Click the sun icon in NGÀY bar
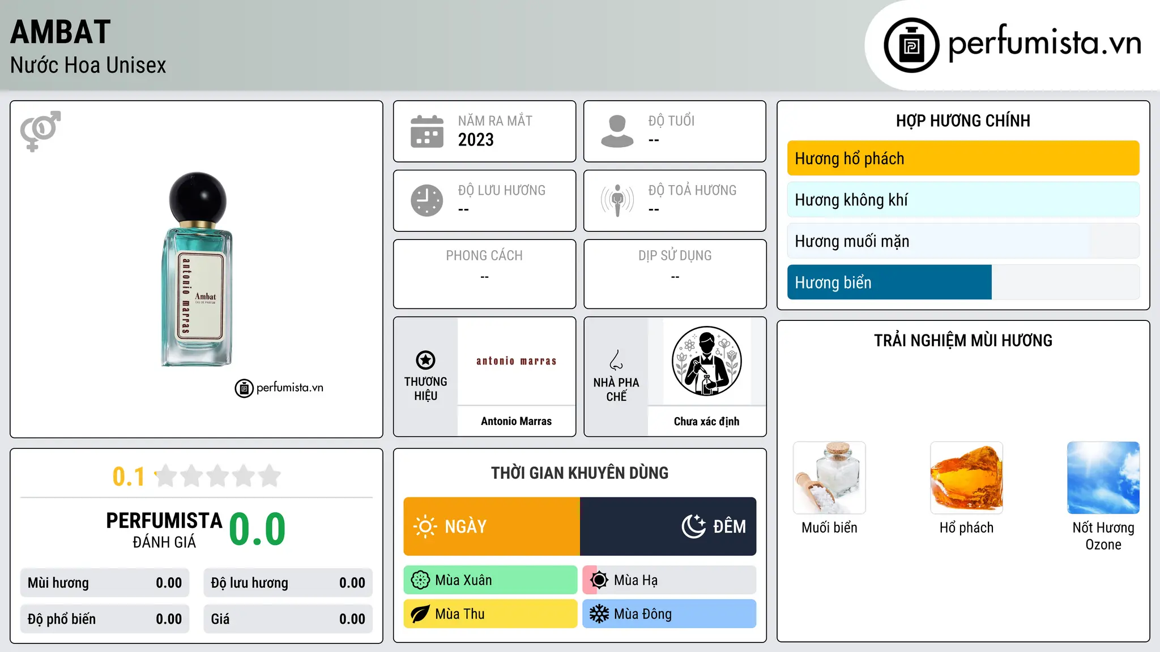This screenshot has width=1160, height=652. coord(425,526)
